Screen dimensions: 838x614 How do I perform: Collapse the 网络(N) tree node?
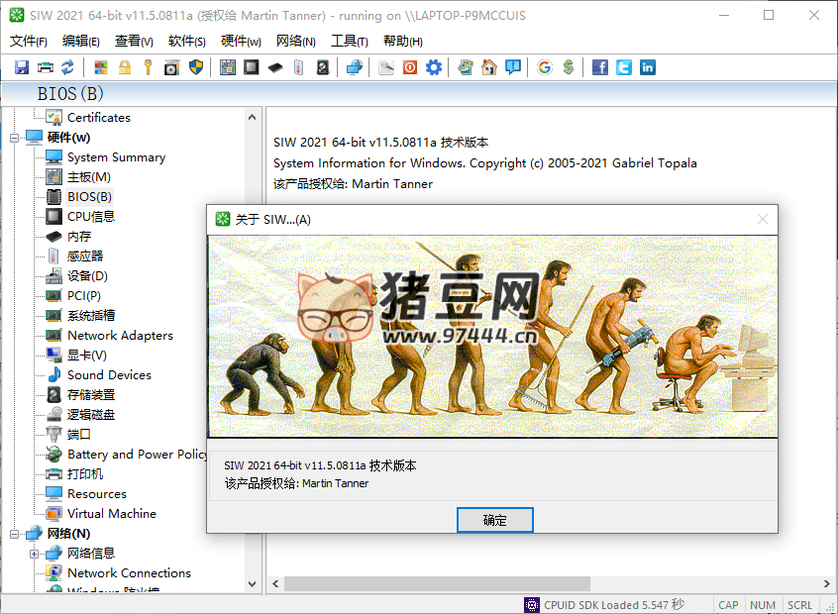pos(15,534)
